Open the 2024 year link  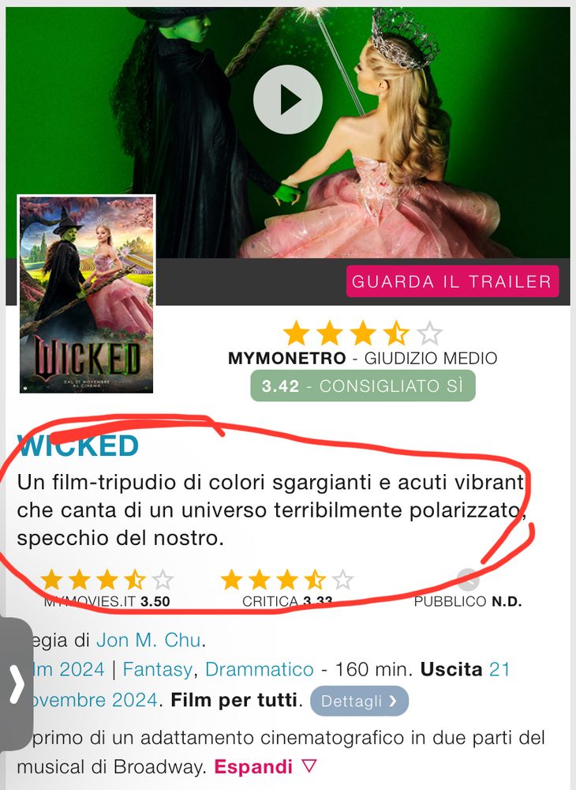tap(82, 670)
